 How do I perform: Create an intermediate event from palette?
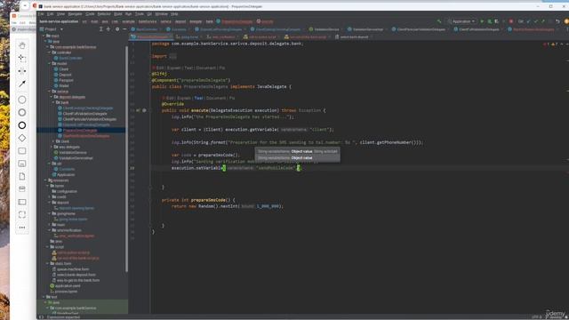point(22,113)
